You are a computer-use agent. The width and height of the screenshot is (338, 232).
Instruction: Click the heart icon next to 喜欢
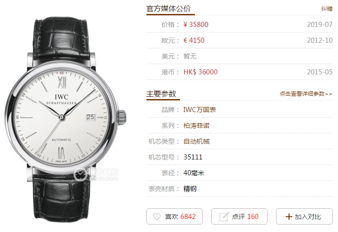coord(157,217)
